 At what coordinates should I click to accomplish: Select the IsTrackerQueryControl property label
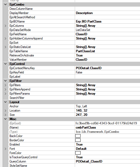click(x=24, y=157)
